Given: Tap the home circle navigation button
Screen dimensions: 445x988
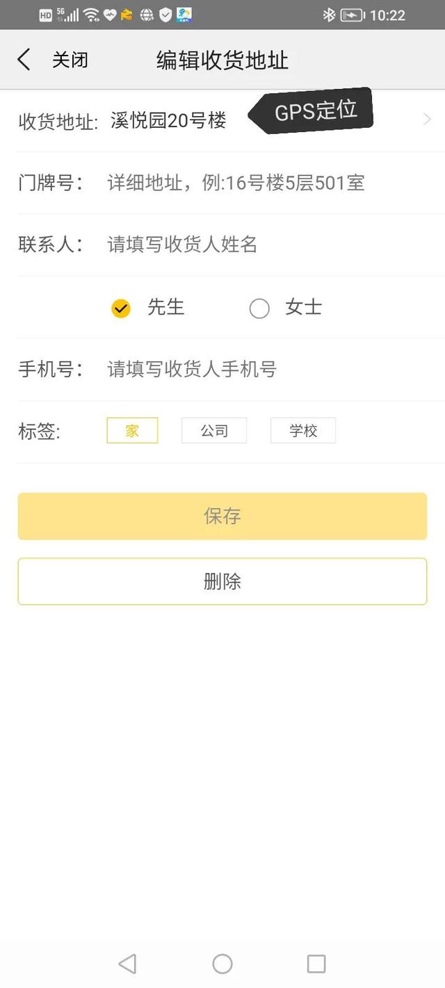Looking at the screenshot, I should (x=222, y=964).
